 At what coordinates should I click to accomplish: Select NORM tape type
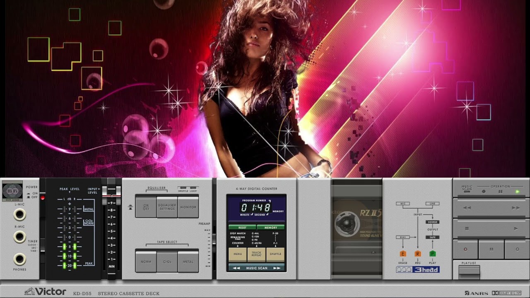pos(146,262)
